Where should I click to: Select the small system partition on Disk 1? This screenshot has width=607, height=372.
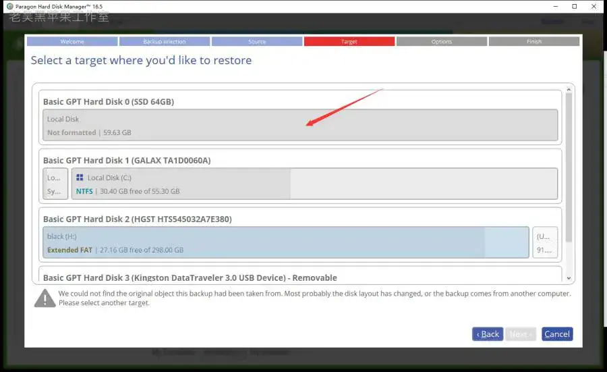[x=55, y=184]
